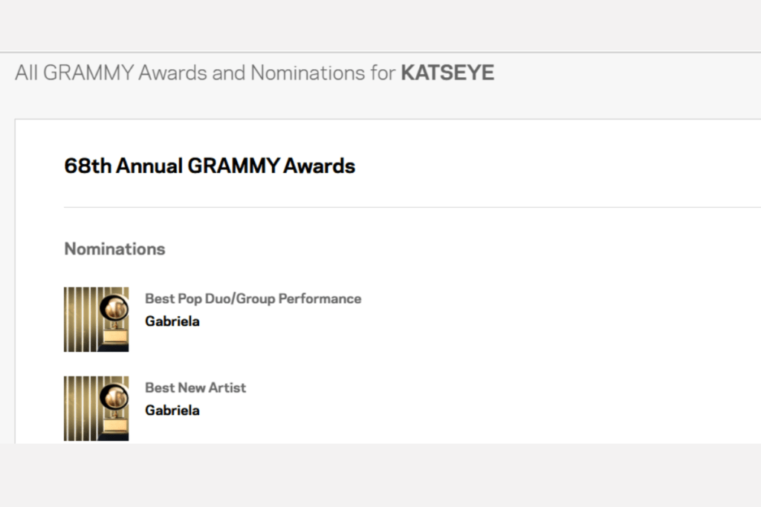761x507 pixels.
Task: Click the GRAMMY trophy icon beside Best Pop Duo/Group Performance
Action: (96, 318)
